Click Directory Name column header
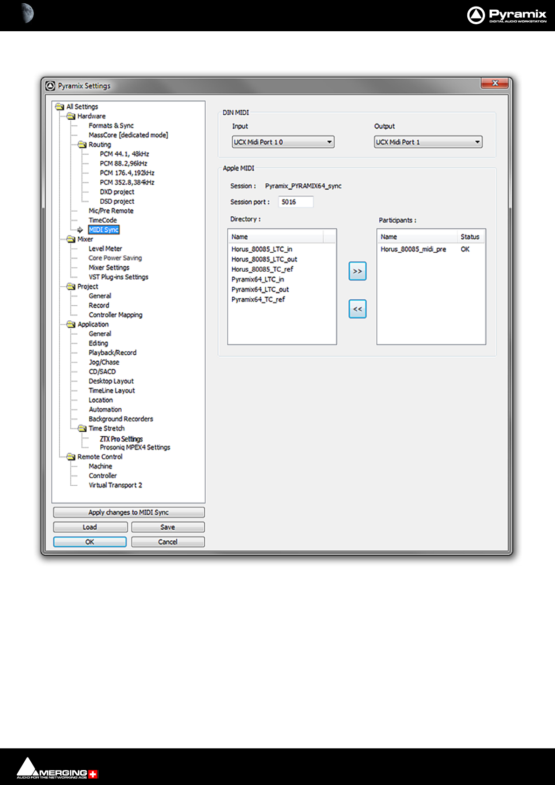The width and height of the screenshot is (555, 785). pos(276,237)
